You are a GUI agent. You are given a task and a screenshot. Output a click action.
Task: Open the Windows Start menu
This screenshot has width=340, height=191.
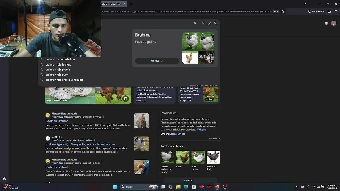(115, 187)
